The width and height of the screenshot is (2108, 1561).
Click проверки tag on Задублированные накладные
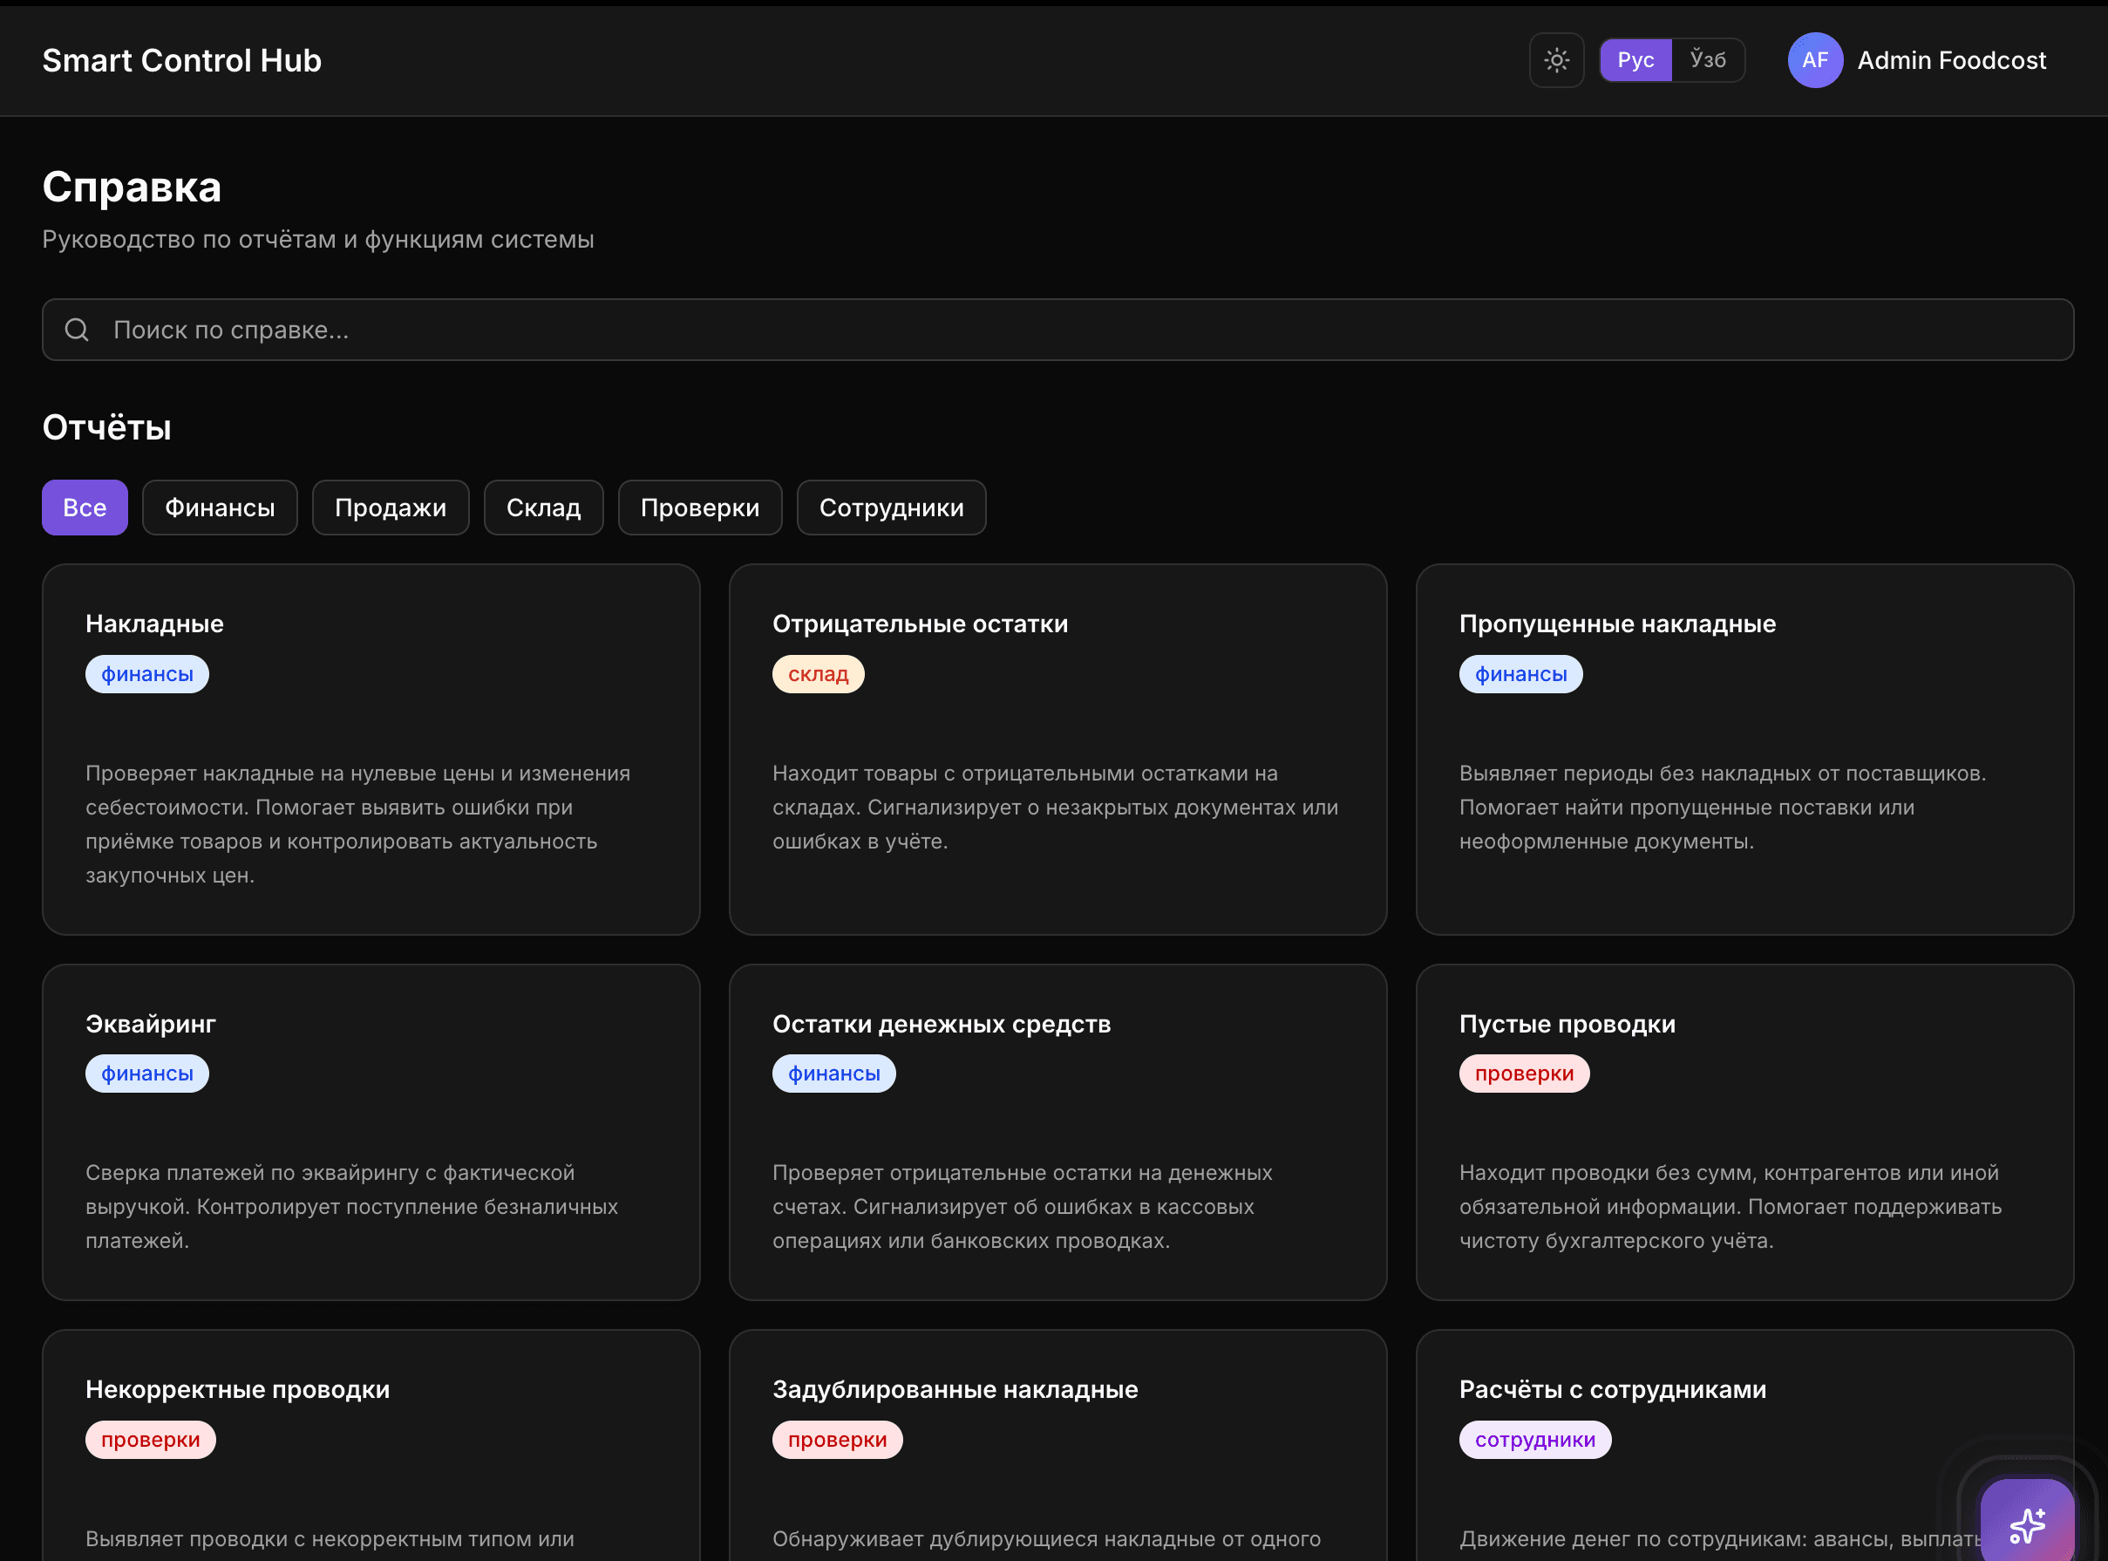coord(837,1439)
